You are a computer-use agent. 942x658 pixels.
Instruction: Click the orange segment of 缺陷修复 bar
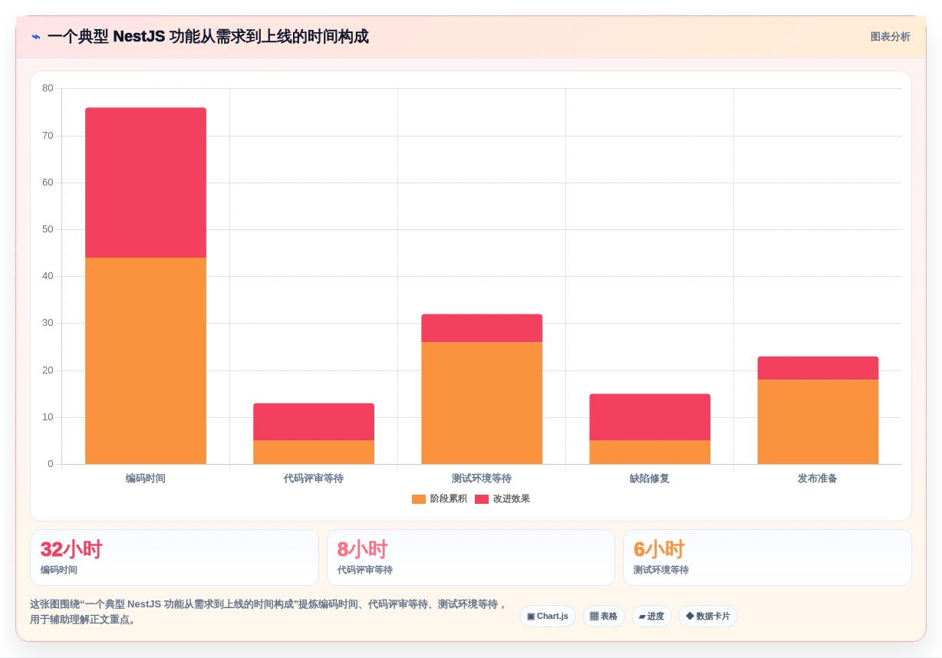coord(650,452)
